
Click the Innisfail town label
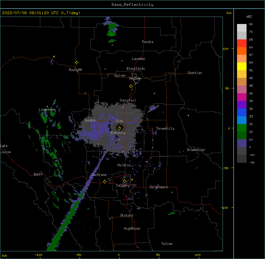pyautogui.click(x=128, y=100)
